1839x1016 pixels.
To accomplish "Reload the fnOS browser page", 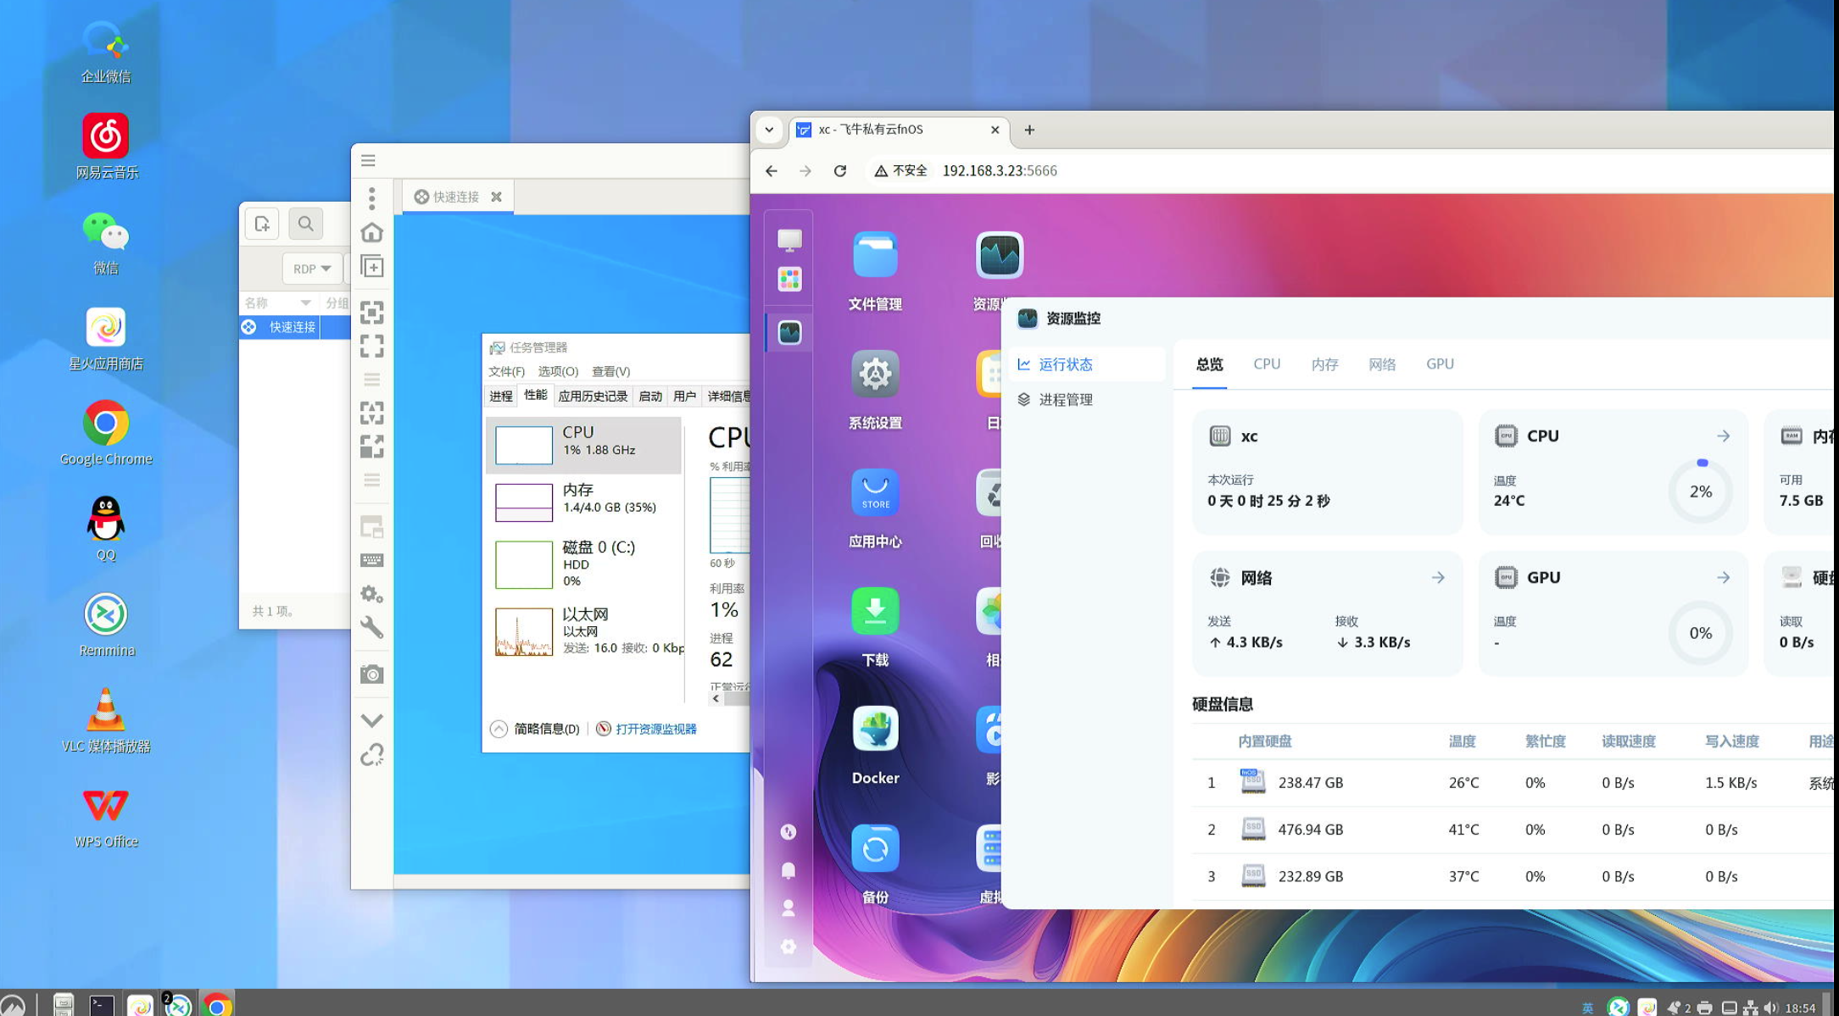I will point(839,171).
